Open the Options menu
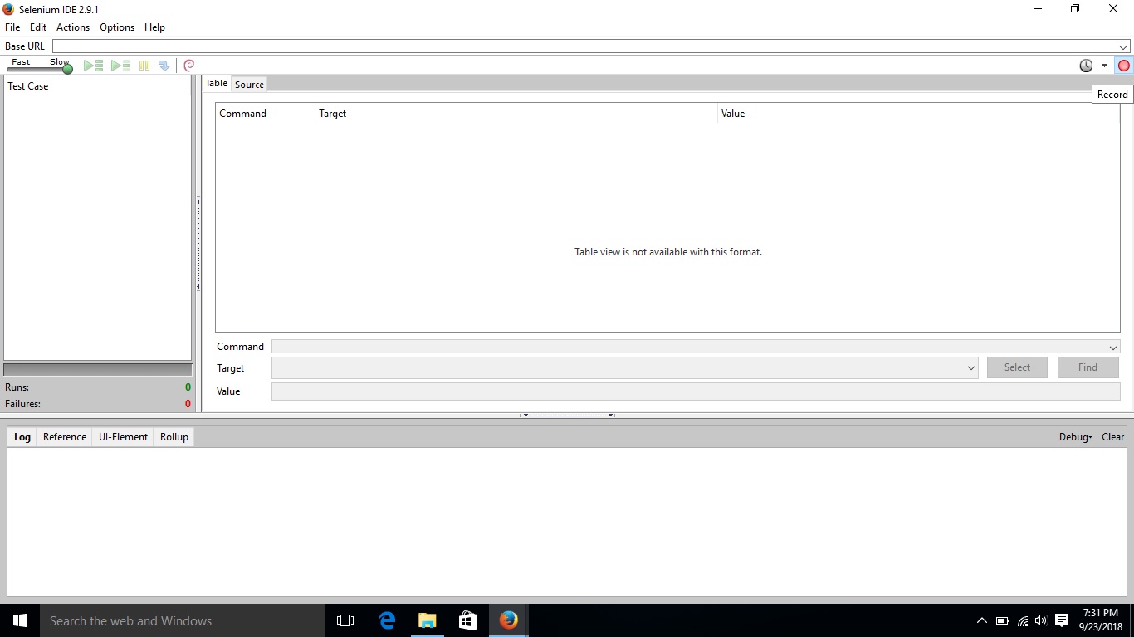This screenshot has width=1134, height=637. click(x=116, y=27)
